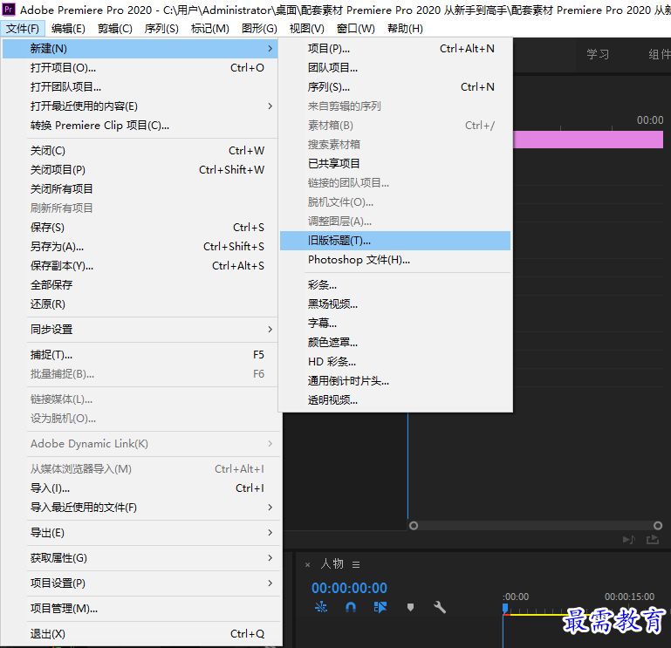Choose 保存(S) in File menu
This screenshot has height=648, width=671.
[140, 227]
